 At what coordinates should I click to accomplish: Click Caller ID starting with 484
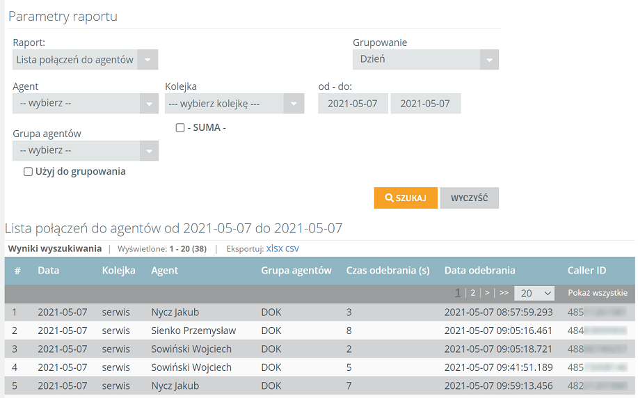[x=597, y=331]
